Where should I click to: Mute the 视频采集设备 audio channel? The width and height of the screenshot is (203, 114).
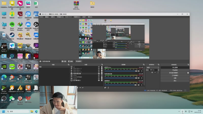pos(139,78)
